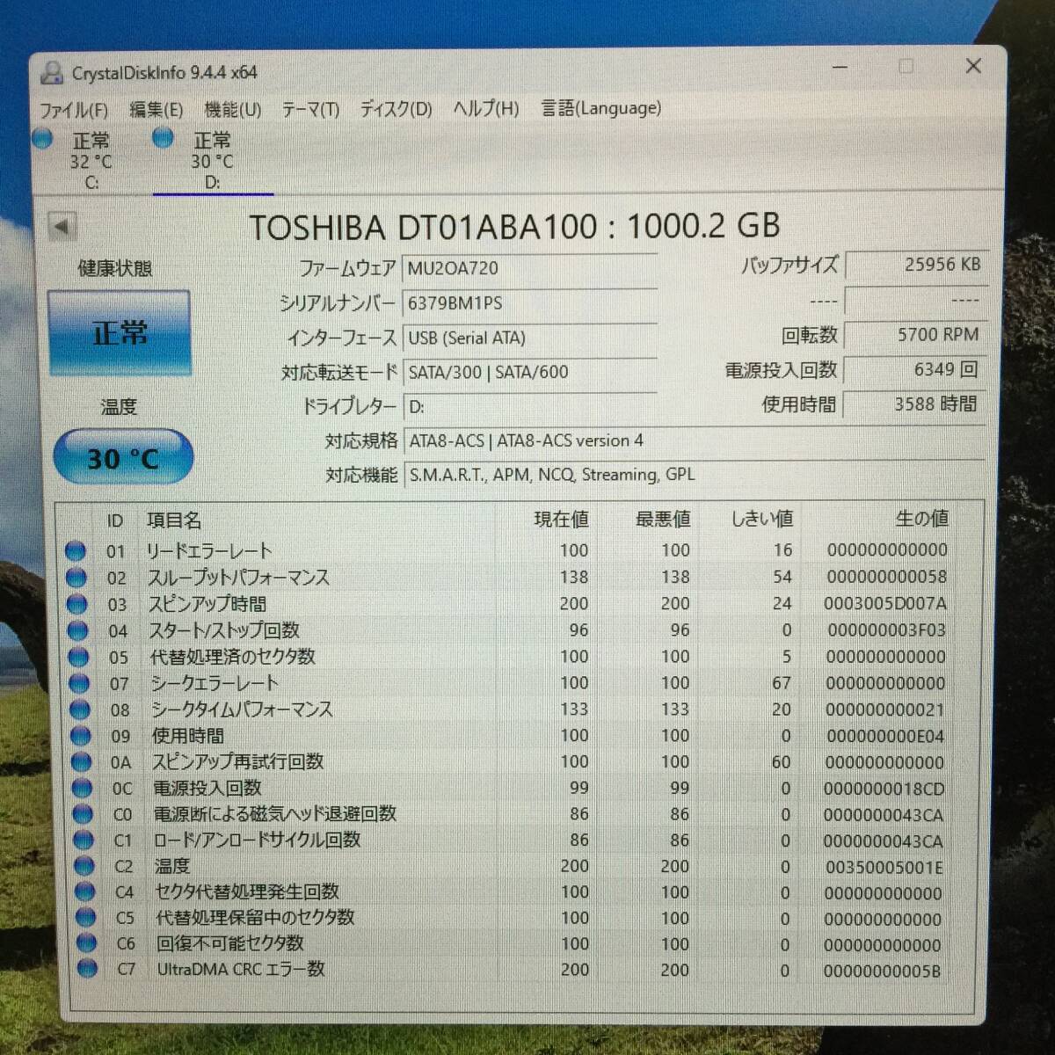
Task: Click status orb for スタート/ストップ回数 row
Action: (x=78, y=630)
